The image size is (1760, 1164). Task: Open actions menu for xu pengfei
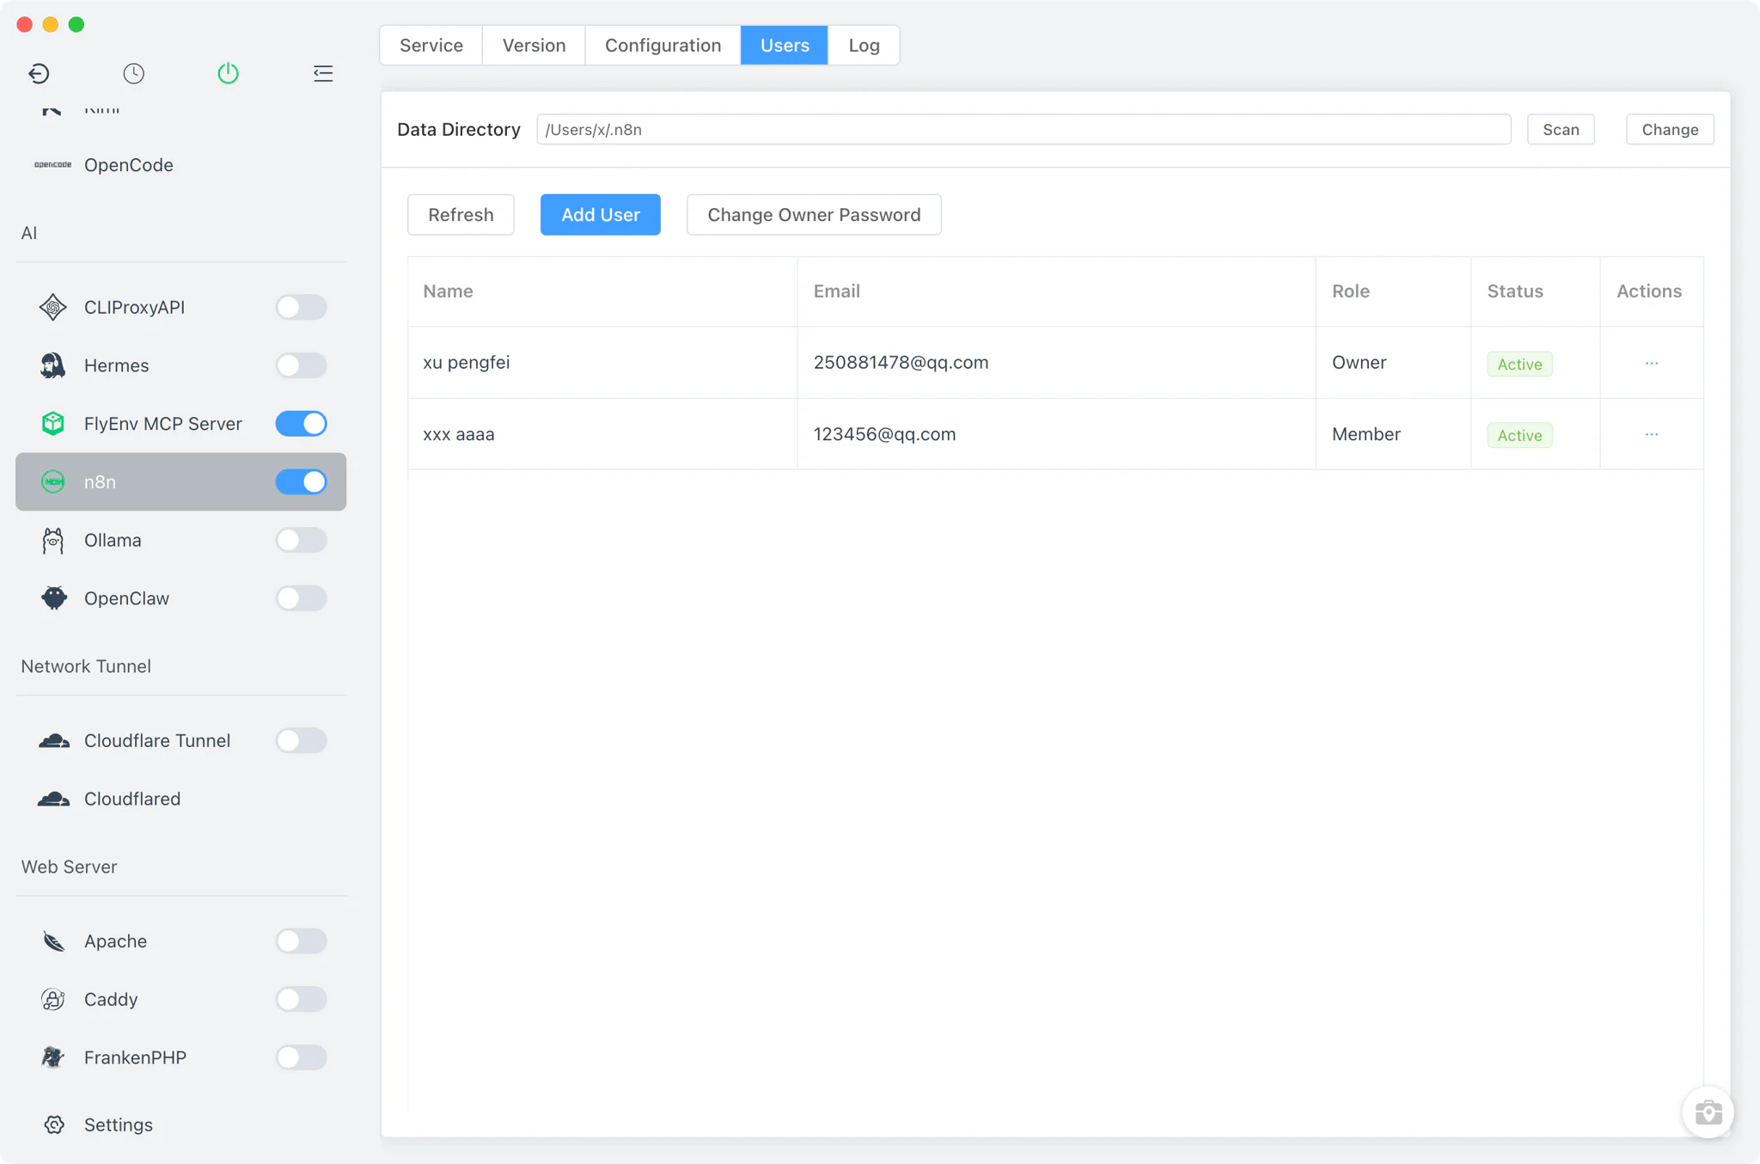click(1651, 363)
